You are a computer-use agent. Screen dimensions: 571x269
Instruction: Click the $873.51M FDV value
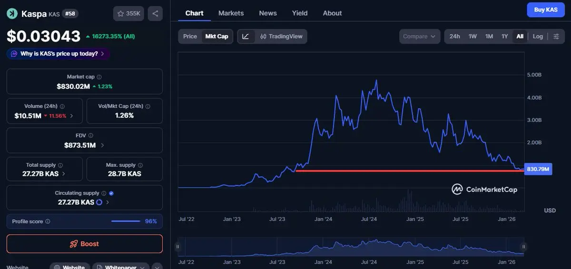[80, 145]
